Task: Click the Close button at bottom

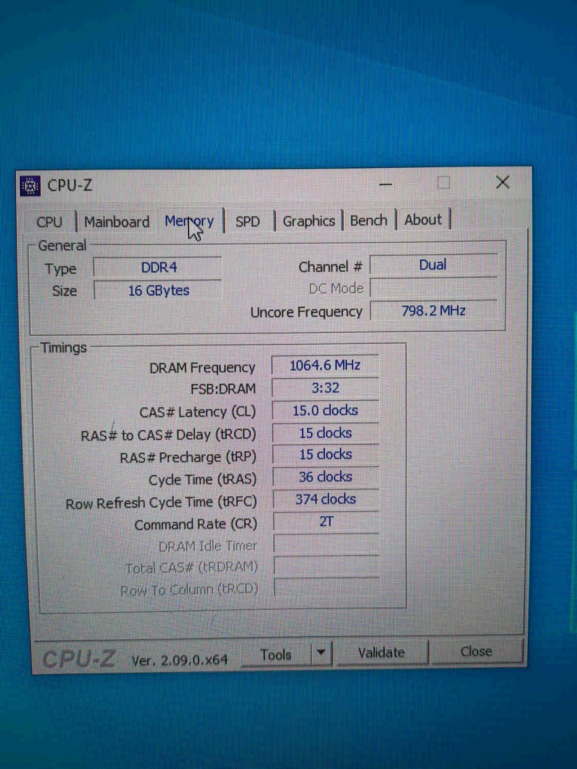Action: (x=477, y=651)
